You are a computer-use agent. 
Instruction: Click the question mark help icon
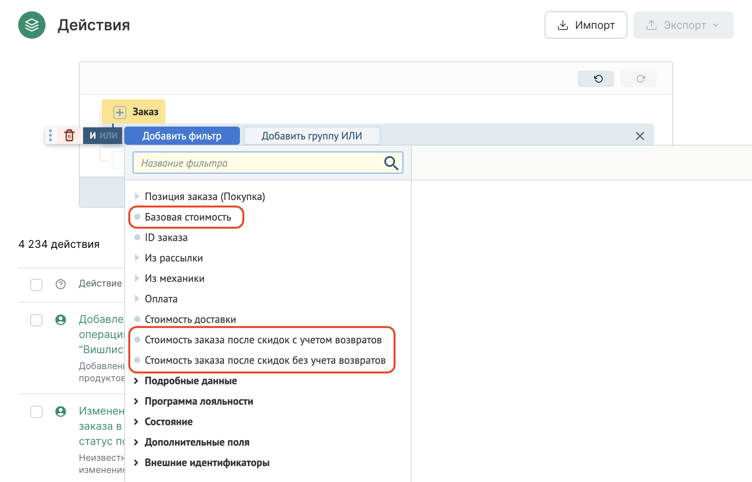(61, 284)
